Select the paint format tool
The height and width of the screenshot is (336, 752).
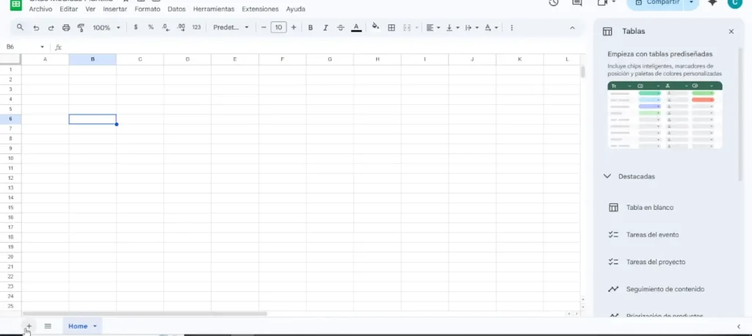pos(81,28)
